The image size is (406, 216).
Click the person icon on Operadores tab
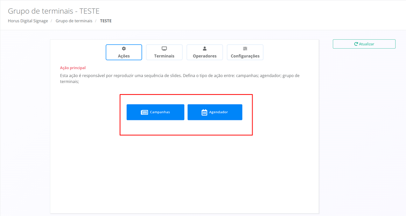(x=205, y=49)
